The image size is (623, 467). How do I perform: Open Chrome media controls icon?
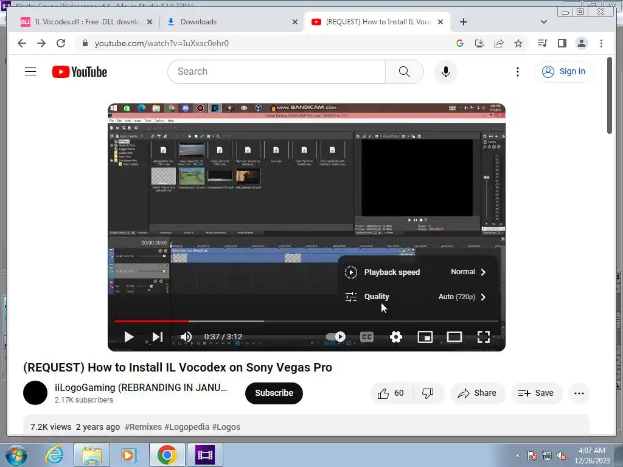[542, 43]
